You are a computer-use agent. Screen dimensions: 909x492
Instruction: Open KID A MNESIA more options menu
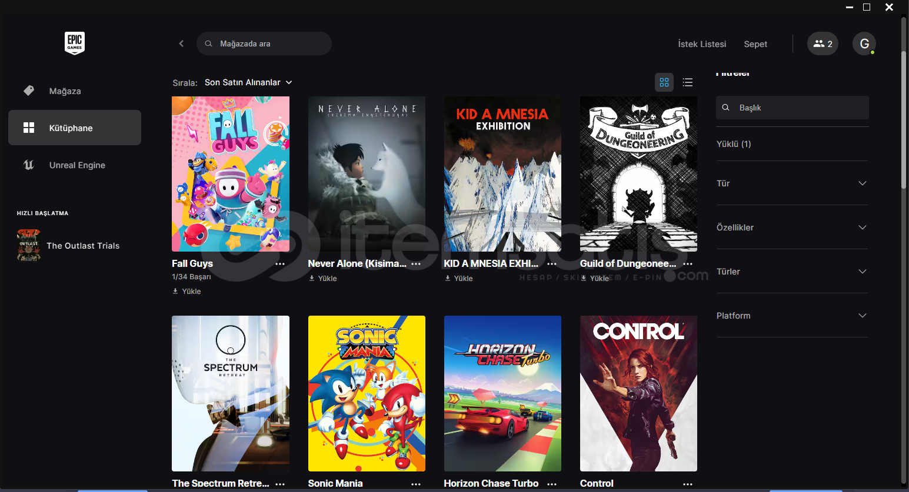(x=552, y=264)
